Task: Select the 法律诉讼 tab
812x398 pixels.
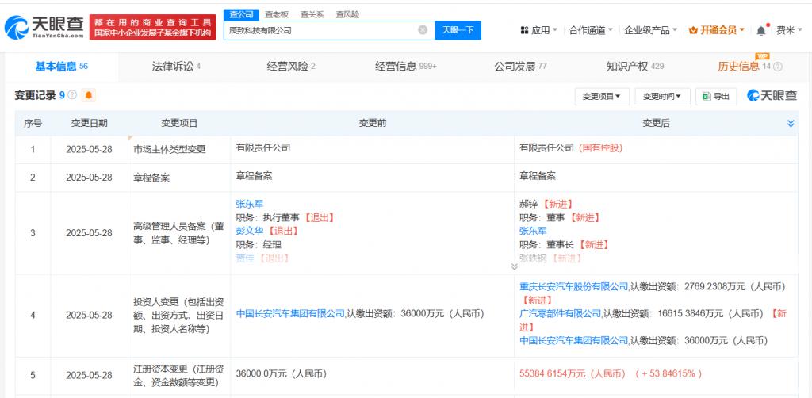Action: [176, 67]
